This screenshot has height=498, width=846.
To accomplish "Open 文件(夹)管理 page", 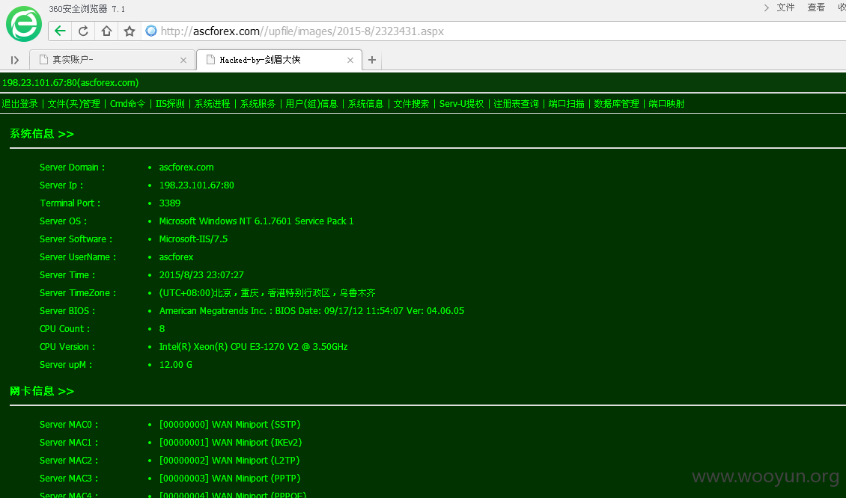I will [74, 103].
